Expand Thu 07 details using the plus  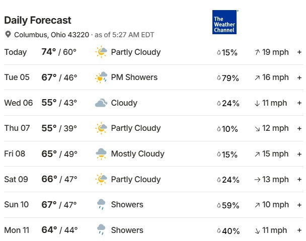coord(299,128)
